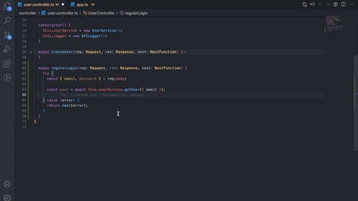Click 'req.body' on line 63
Image resolution: width=358 pixels, height=201 pixels.
coord(116,79)
